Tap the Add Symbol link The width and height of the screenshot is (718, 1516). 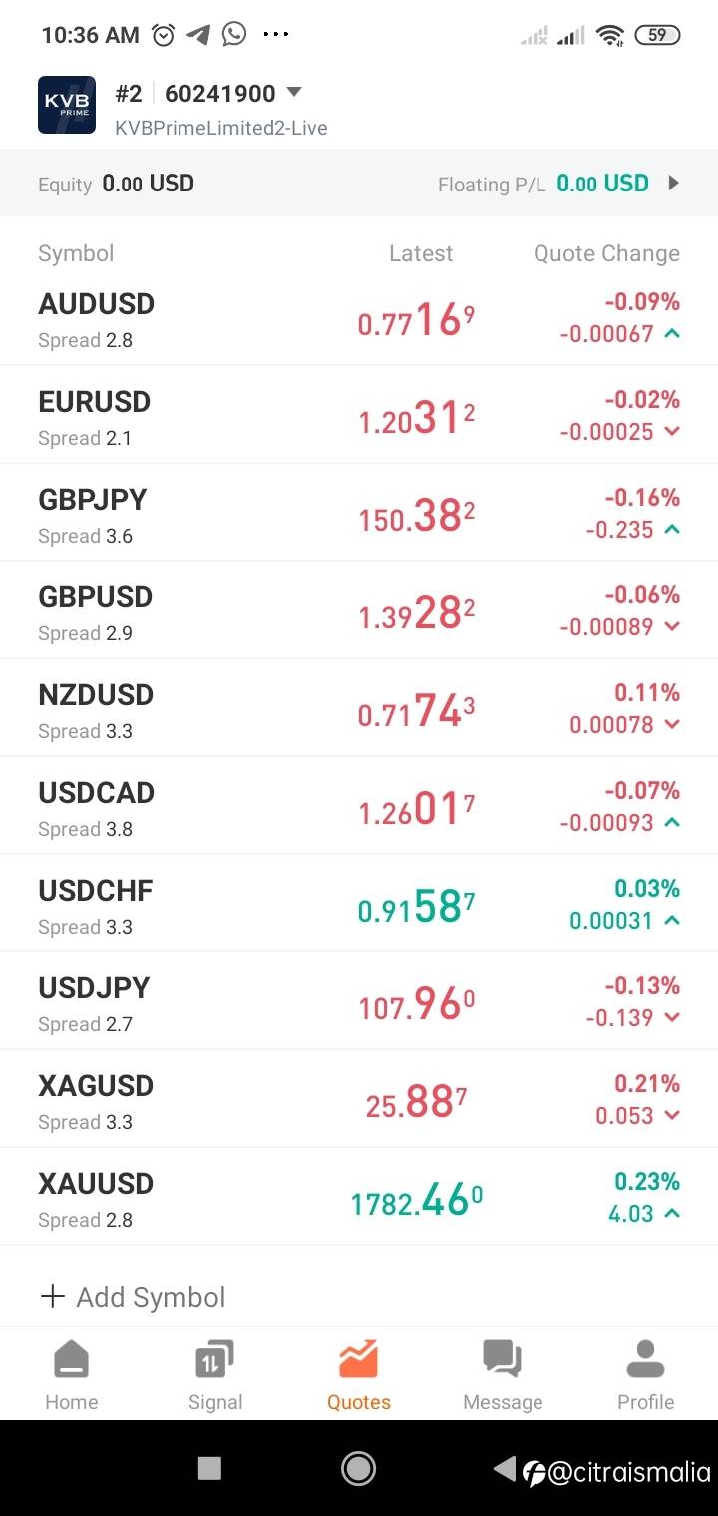[x=151, y=1297]
